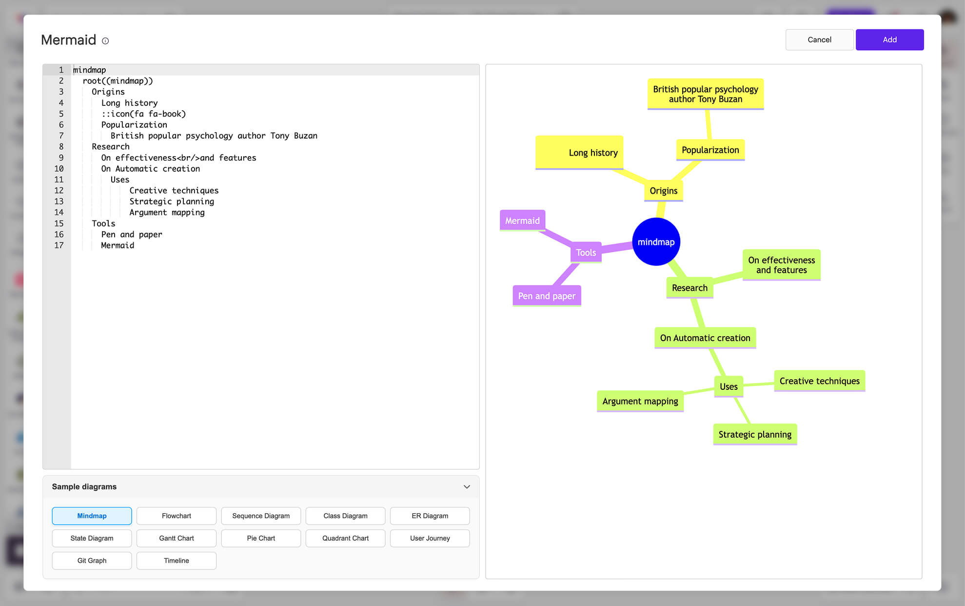Select the User Journey sample
The height and width of the screenshot is (606, 965).
pos(430,538)
